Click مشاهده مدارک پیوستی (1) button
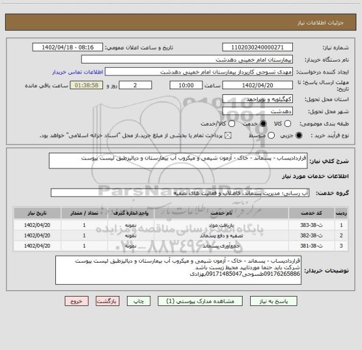 tap(200, 301)
